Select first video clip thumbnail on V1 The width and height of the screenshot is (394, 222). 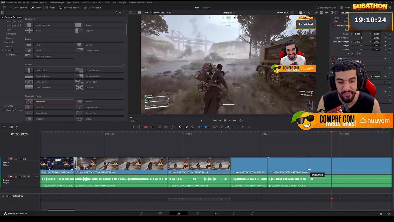pos(57,164)
